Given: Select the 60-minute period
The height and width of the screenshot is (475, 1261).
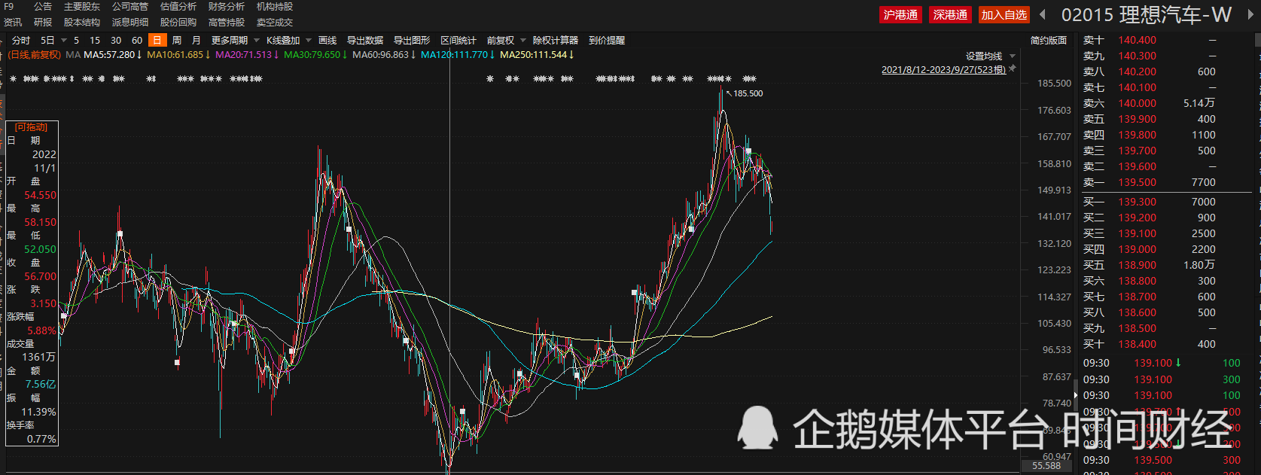Looking at the screenshot, I should 137,41.
